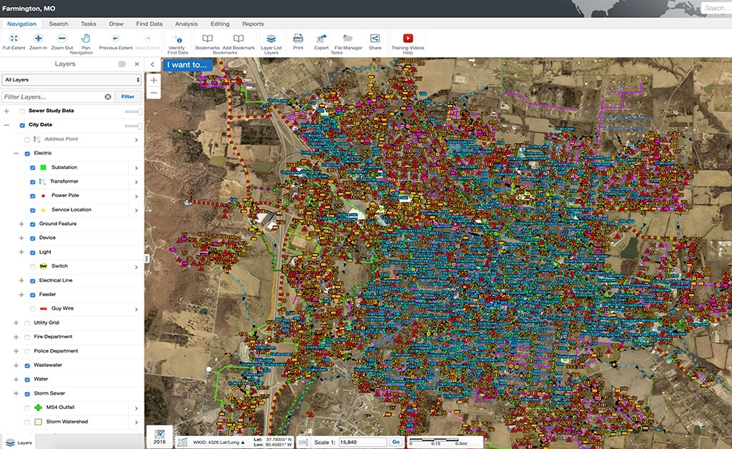Enable the MS4 Outfall layer checkbox

[x=27, y=408]
